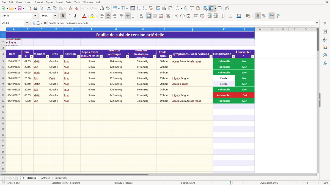Open the Sidebar Properties panel icon

[325, 32]
